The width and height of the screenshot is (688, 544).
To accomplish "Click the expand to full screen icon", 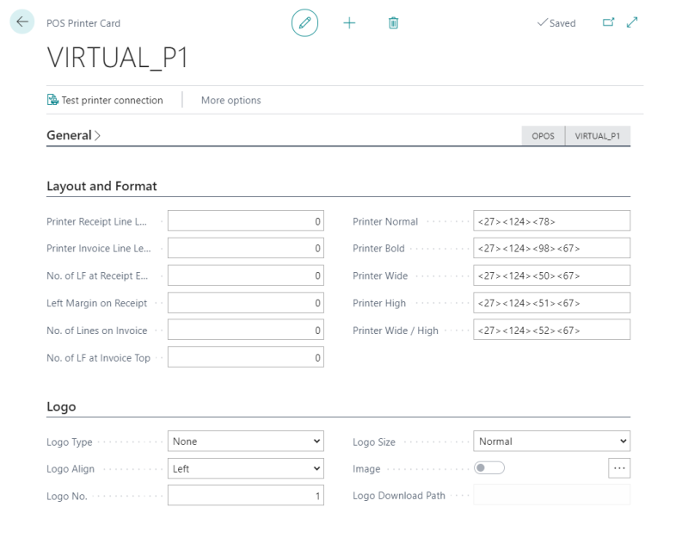I will (x=633, y=23).
